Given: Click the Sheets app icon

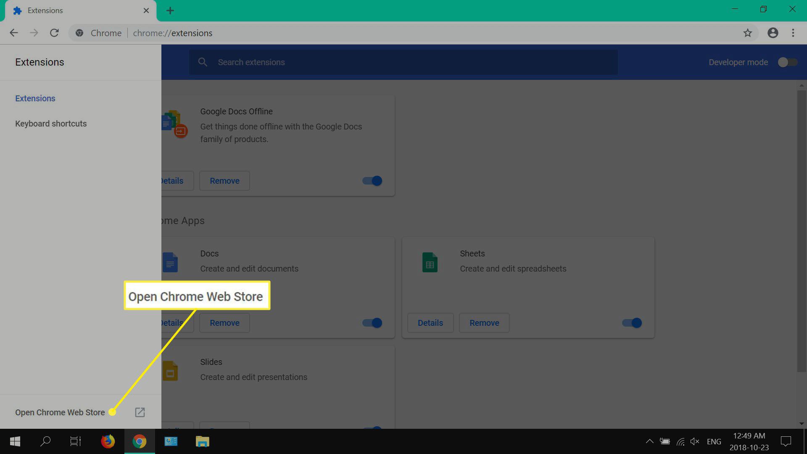Looking at the screenshot, I should coord(430,262).
